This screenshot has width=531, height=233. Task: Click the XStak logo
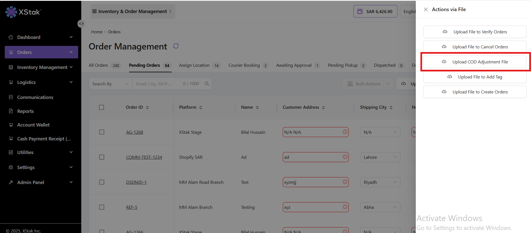[23, 12]
